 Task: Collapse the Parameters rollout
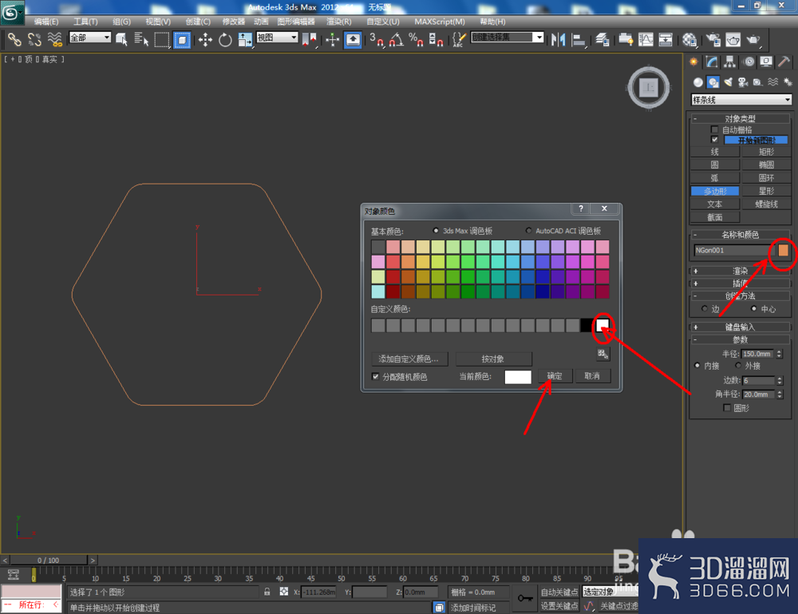point(741,339)
